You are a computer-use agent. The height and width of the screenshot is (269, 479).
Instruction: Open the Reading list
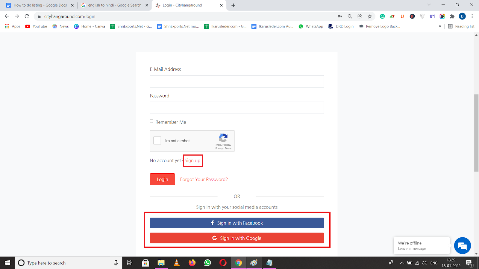[461, 26]
